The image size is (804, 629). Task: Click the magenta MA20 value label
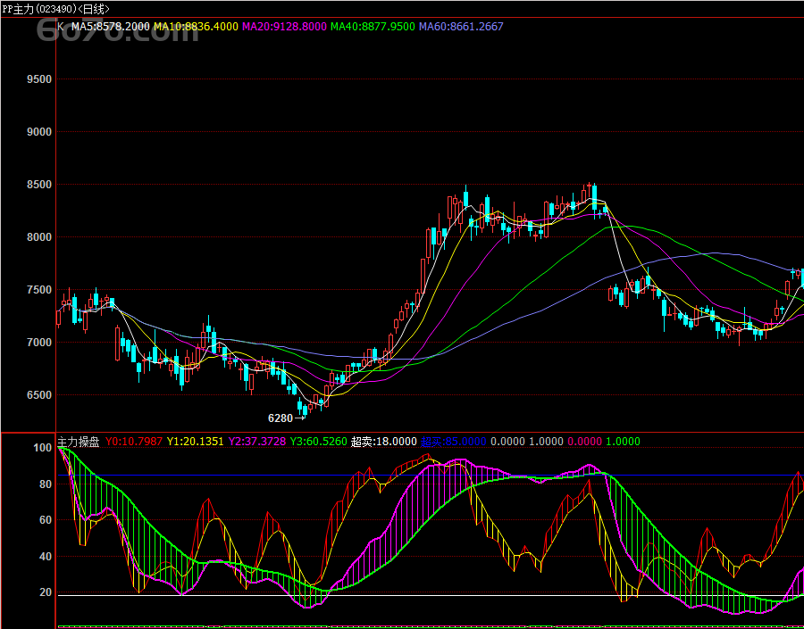coord(284,27)
